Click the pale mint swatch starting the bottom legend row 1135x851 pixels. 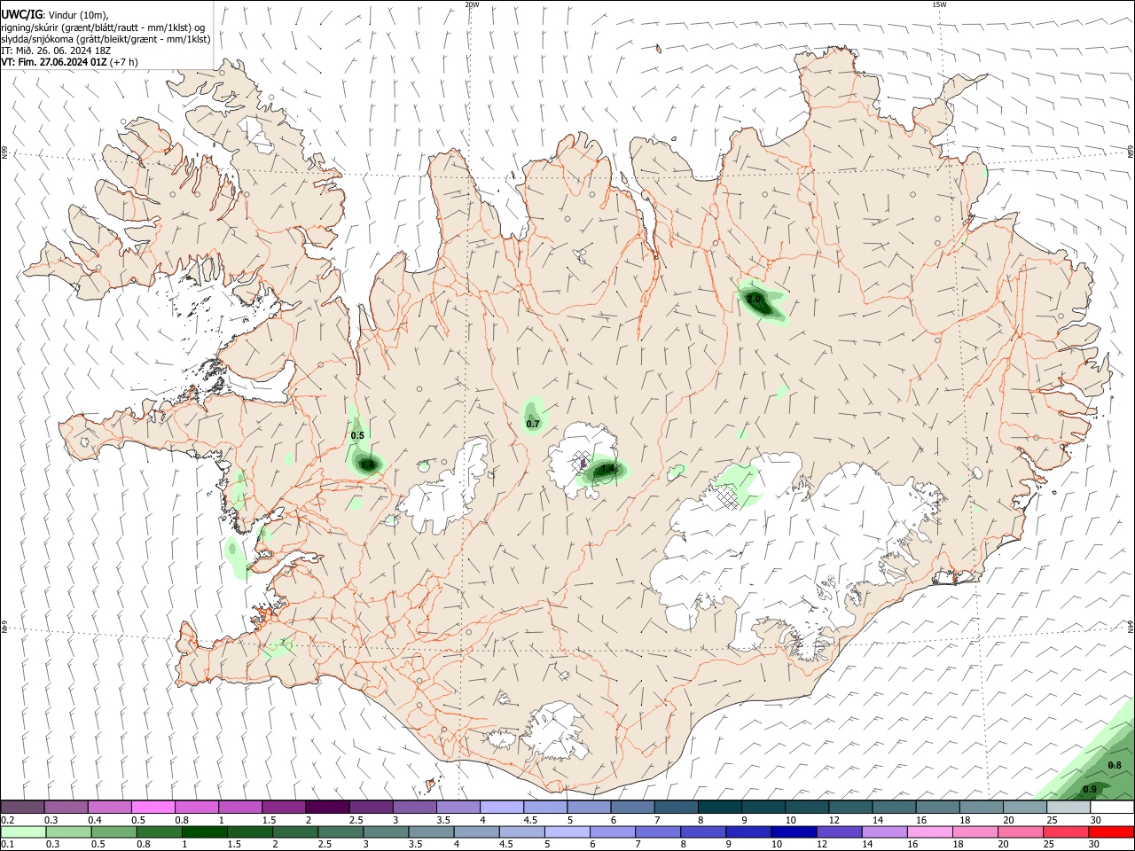coord(23,831)
